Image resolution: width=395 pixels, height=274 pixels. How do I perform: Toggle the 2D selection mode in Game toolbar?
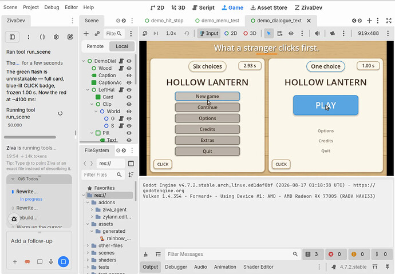(231, 33)
